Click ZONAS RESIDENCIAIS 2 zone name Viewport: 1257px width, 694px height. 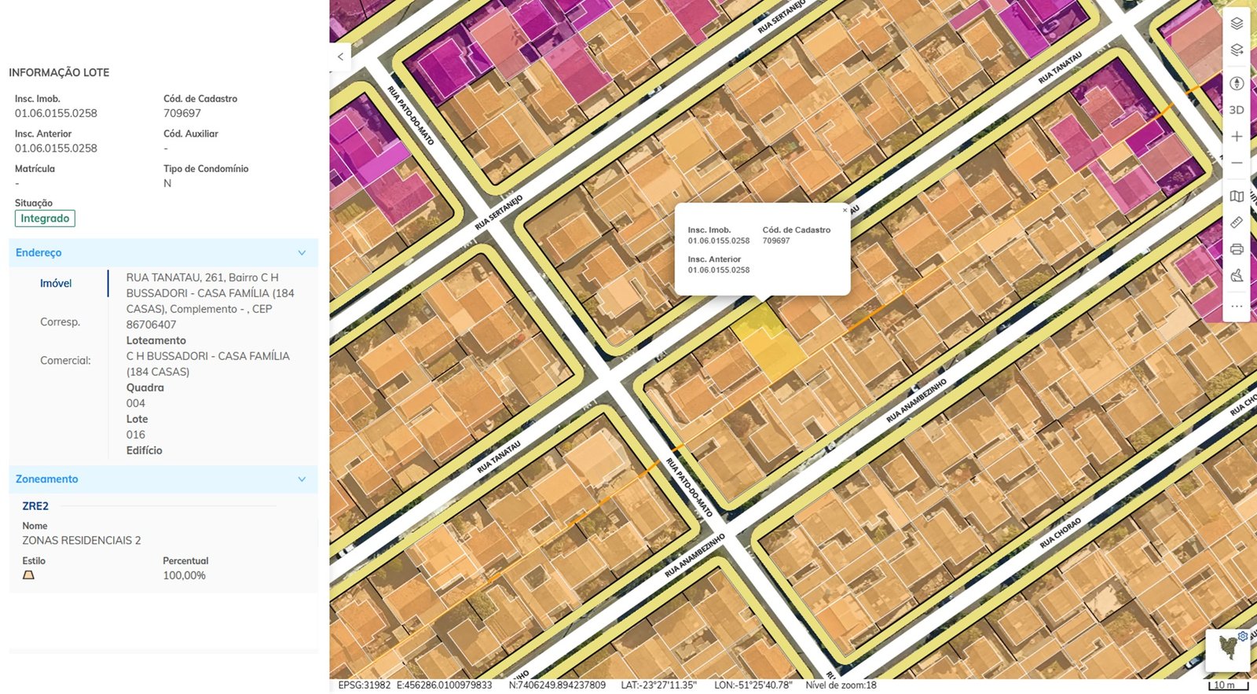(82, 541)
